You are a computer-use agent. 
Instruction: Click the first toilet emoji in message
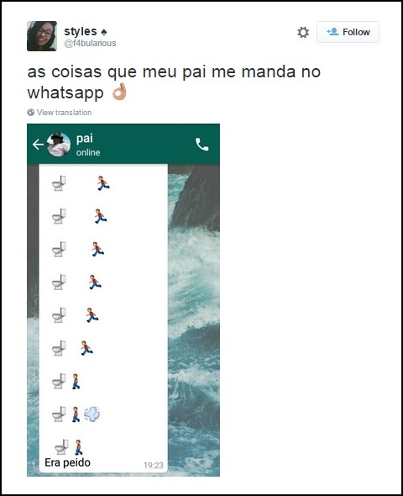point(59,183)
